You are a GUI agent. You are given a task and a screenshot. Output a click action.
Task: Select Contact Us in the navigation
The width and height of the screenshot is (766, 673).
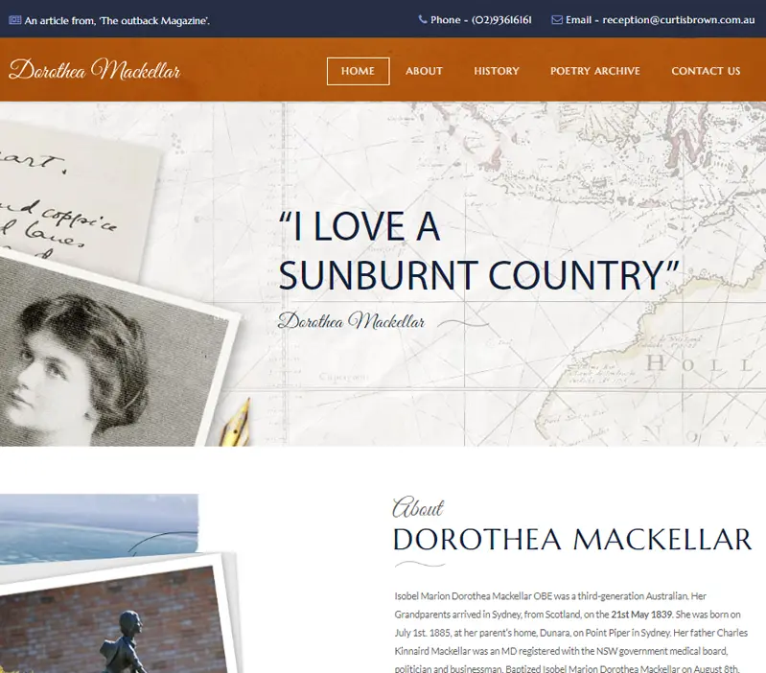coord(706,71)
